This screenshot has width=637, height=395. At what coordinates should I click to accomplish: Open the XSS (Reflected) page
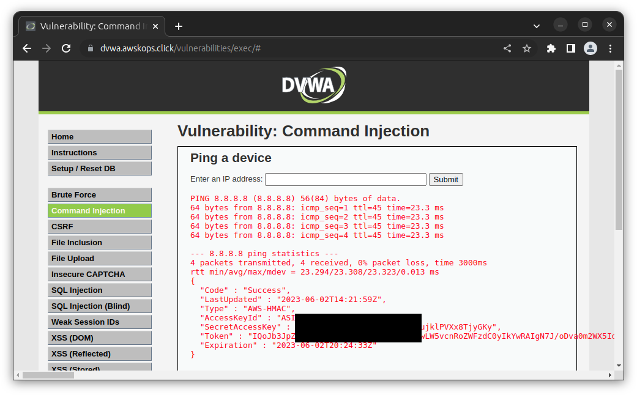click(100, 353)
